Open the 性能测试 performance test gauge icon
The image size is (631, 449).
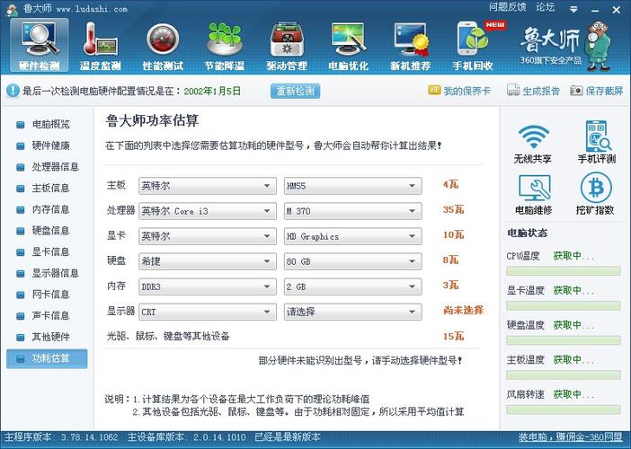pos(163,46)
